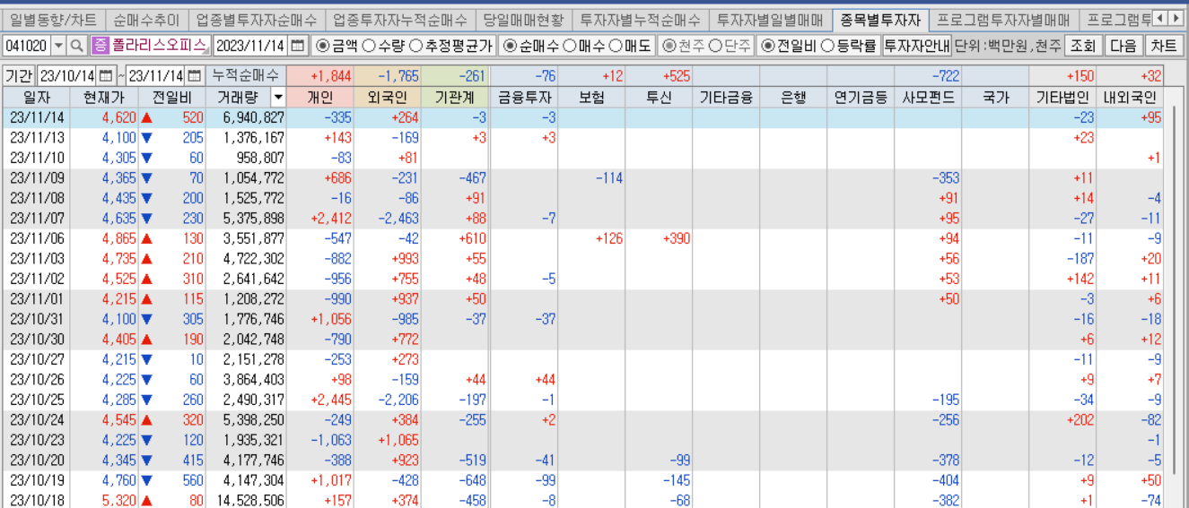Click the 다음 next button
The width and height of the screenshot is (1189, 508).
[x=1123, y=46]
